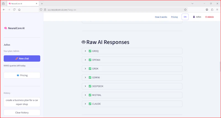Open recent browsing view icon left of the tabs
Viewport: 221px width, 118px height.
click(x=3, y=4)
